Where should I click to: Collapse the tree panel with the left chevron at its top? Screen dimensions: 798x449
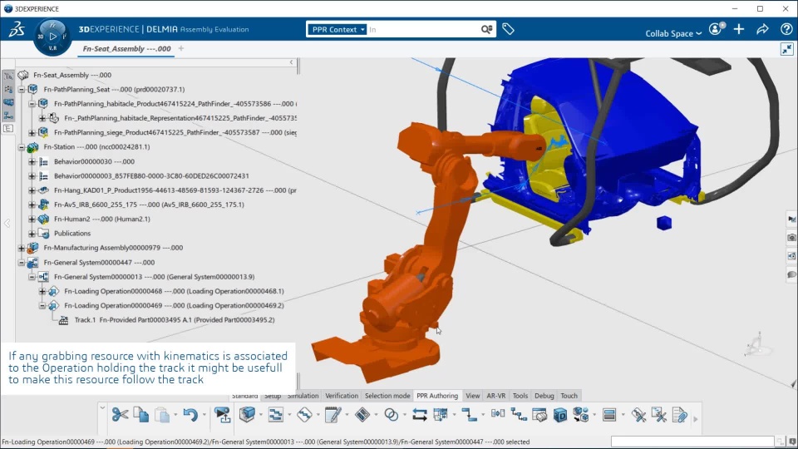[291, 62]
